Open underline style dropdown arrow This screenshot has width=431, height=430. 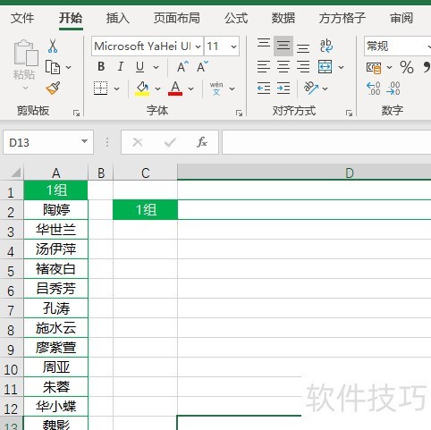click(156, 67)
